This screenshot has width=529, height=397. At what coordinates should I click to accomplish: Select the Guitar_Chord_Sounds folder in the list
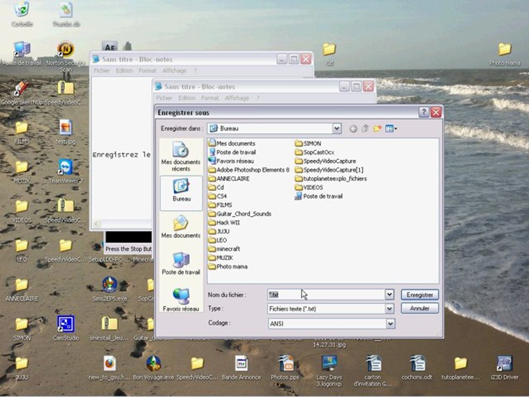click(x=240, y=214)
